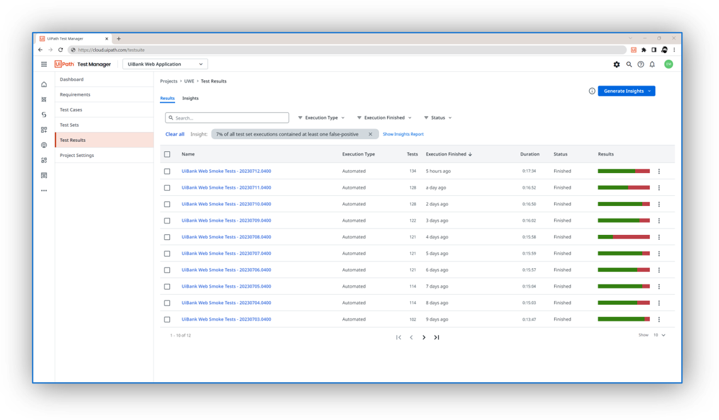Viewport: 719px width, 420px height.
Task: Click the S-shaped icon in the left rail
Action: click(x=44, y=115)
